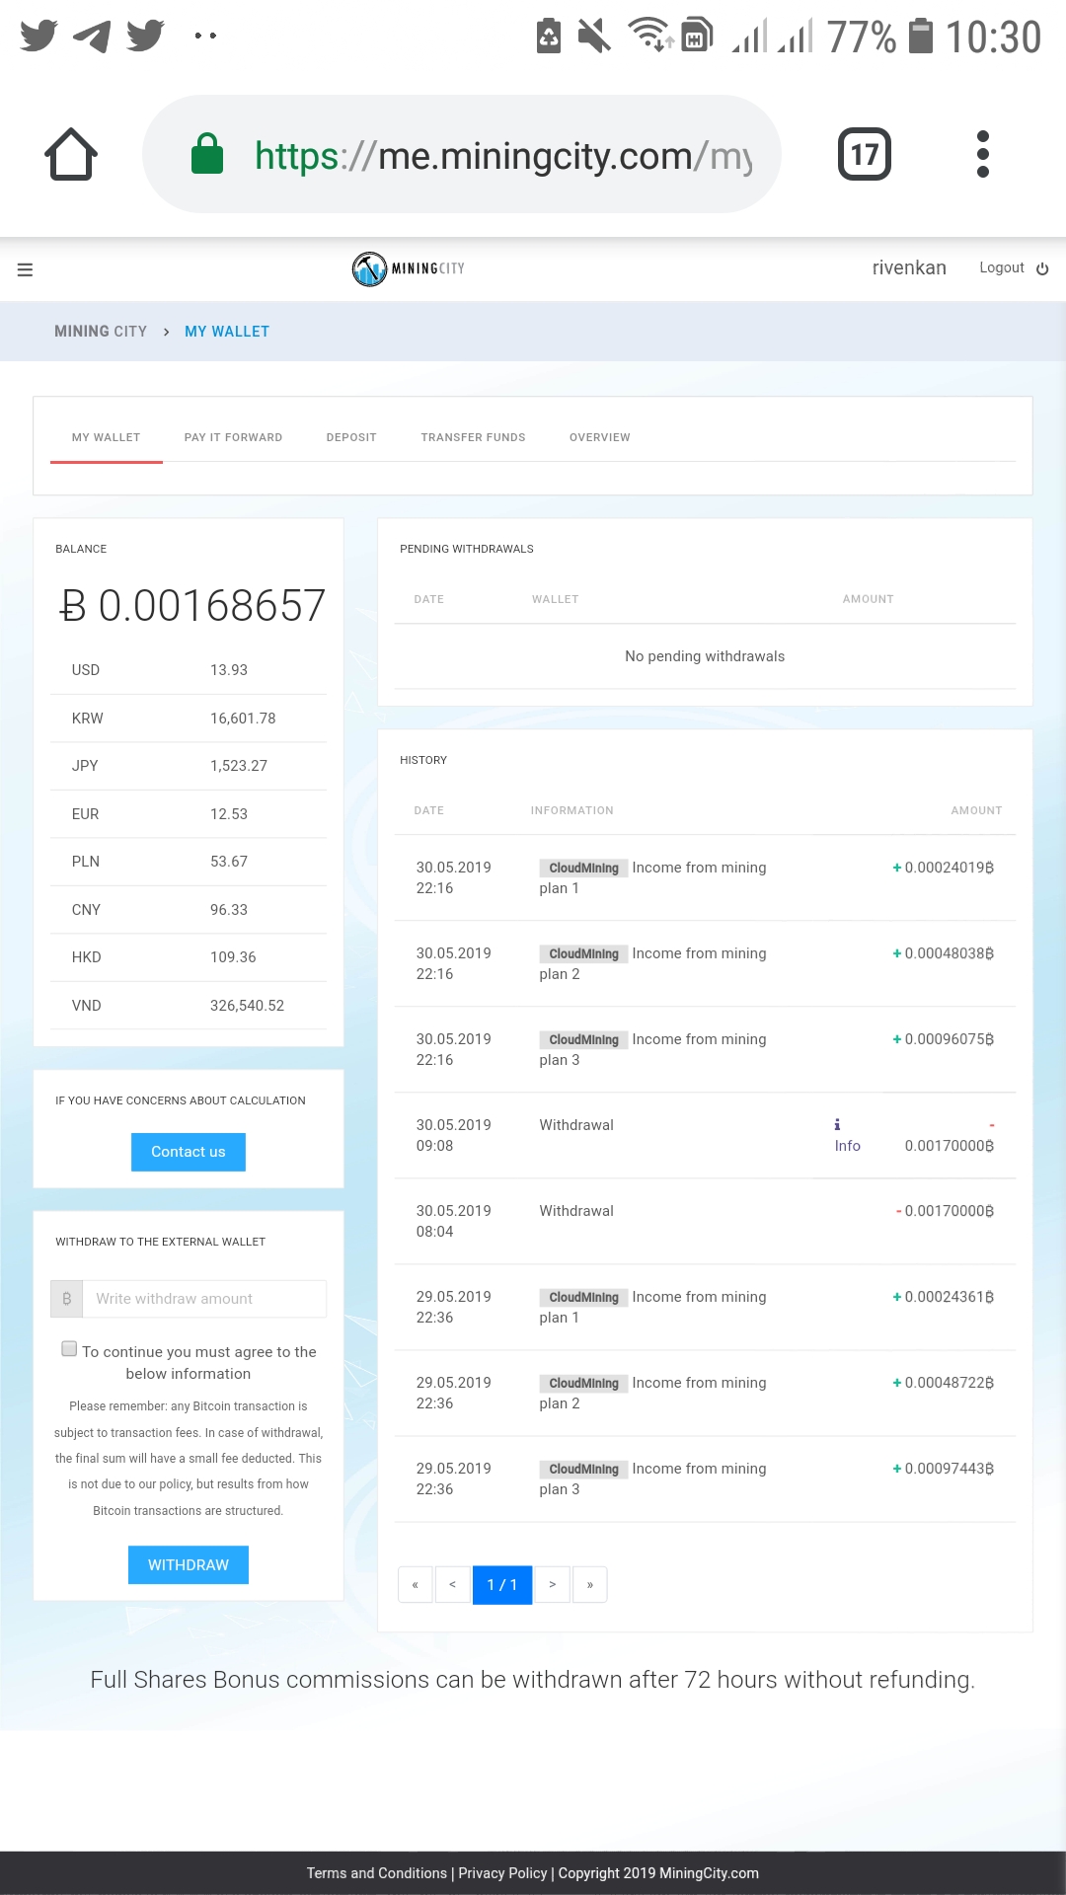Click the -0.00170000 amount at 08:04
The width and height of the screenshot is (1066, 1895).
click(945, 1211)
